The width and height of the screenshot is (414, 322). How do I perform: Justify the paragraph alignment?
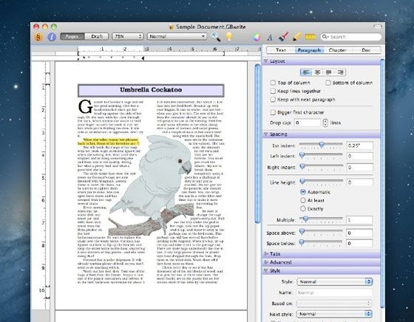pyautogui.click(x=329, y=72)
